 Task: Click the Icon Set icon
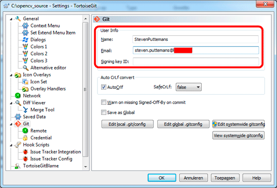pyautogui.click(x=25, y=82)
